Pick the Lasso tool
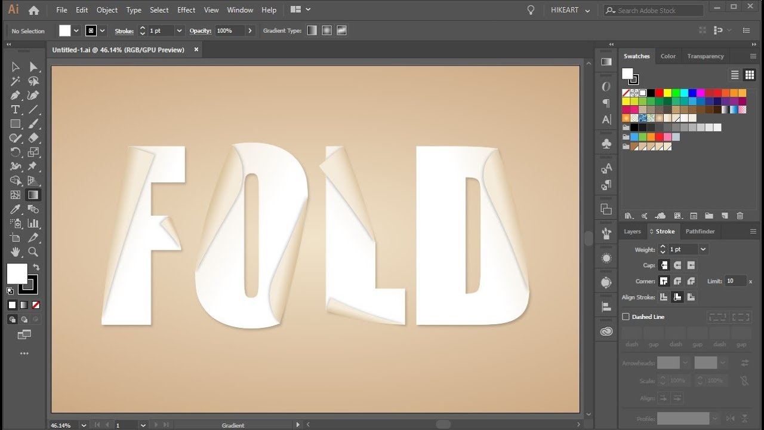Screen dimensions: 764x430 pyautogui.click(x=33, y=81)
